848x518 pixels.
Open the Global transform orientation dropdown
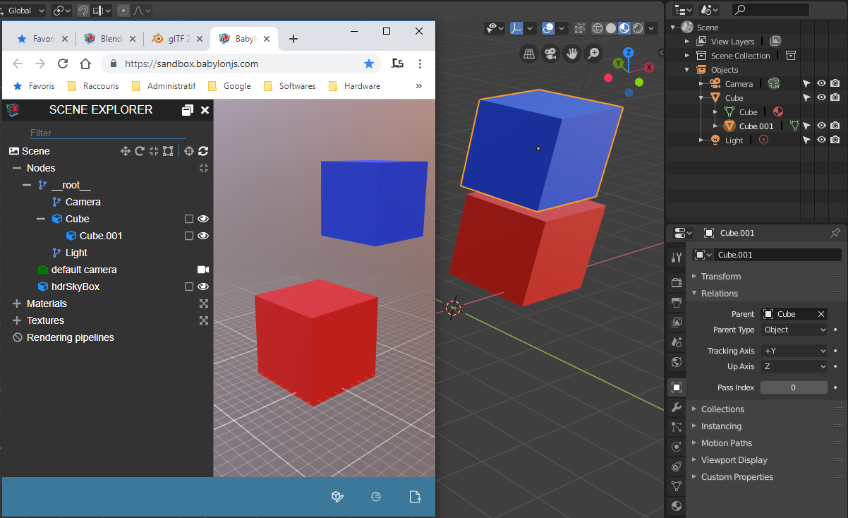(22, 10)
